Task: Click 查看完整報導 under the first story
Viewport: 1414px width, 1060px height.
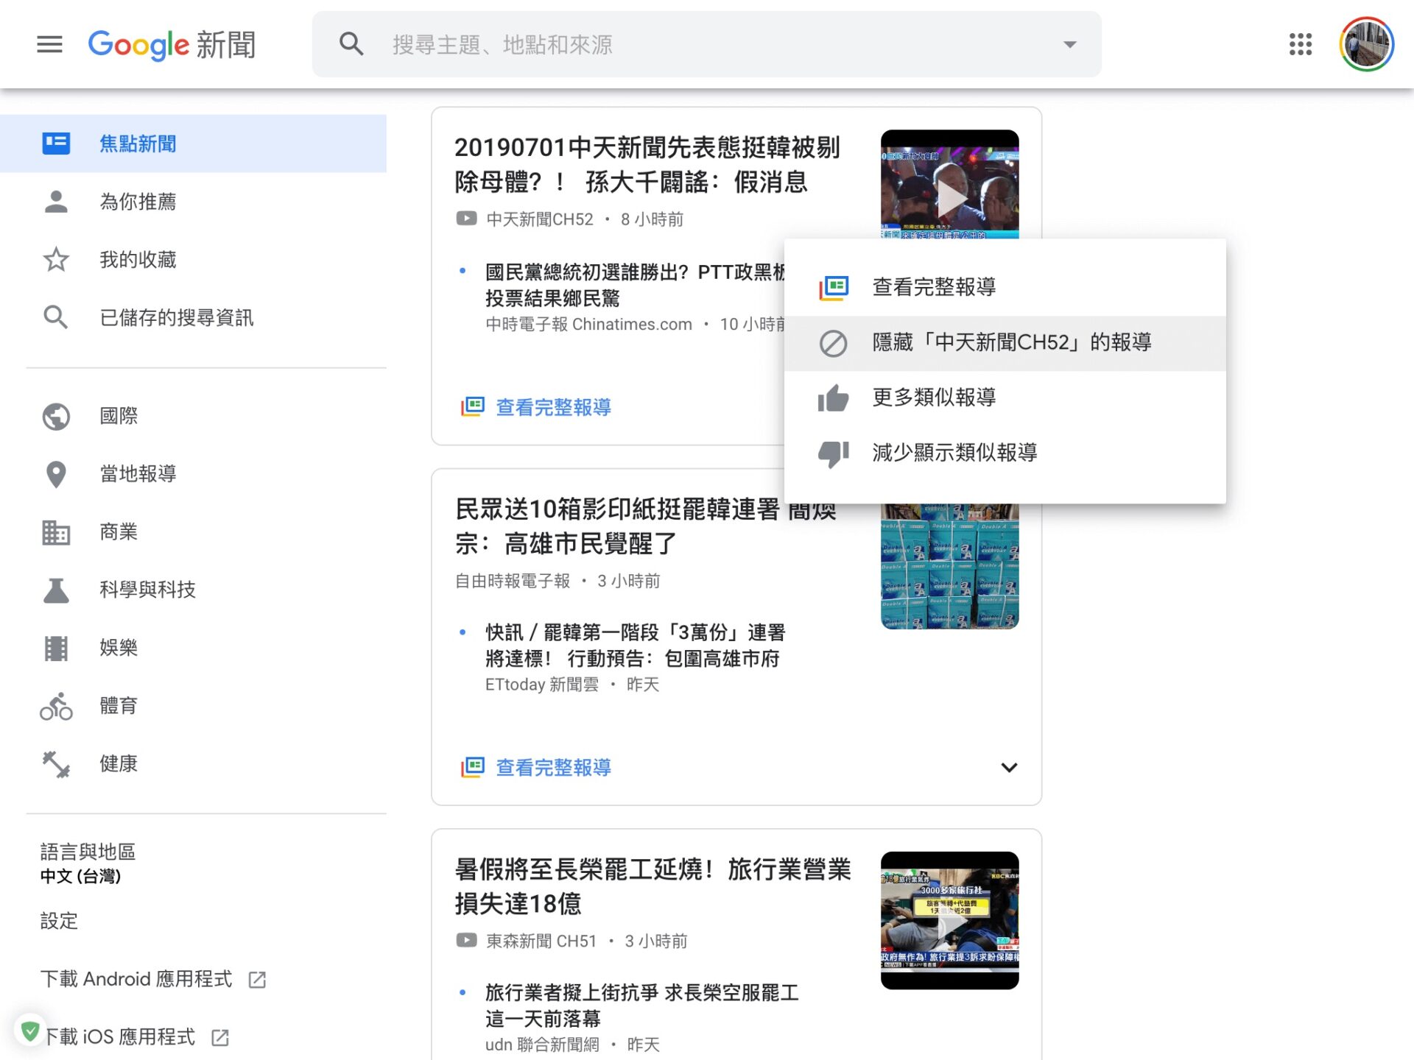Action: [537, 407]
